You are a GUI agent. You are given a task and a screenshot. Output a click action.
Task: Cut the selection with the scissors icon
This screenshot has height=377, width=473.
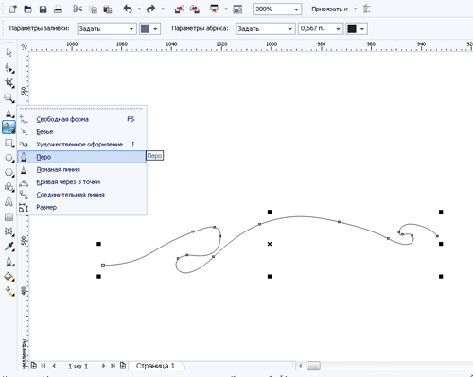tap(78, 9)
